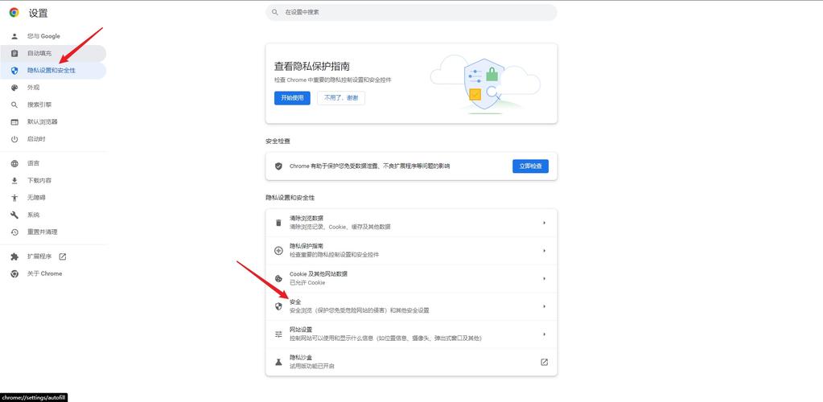Click the 开始使用 button
The width and height of the screenshot is (823, 402).
click(x=292, y=98)
